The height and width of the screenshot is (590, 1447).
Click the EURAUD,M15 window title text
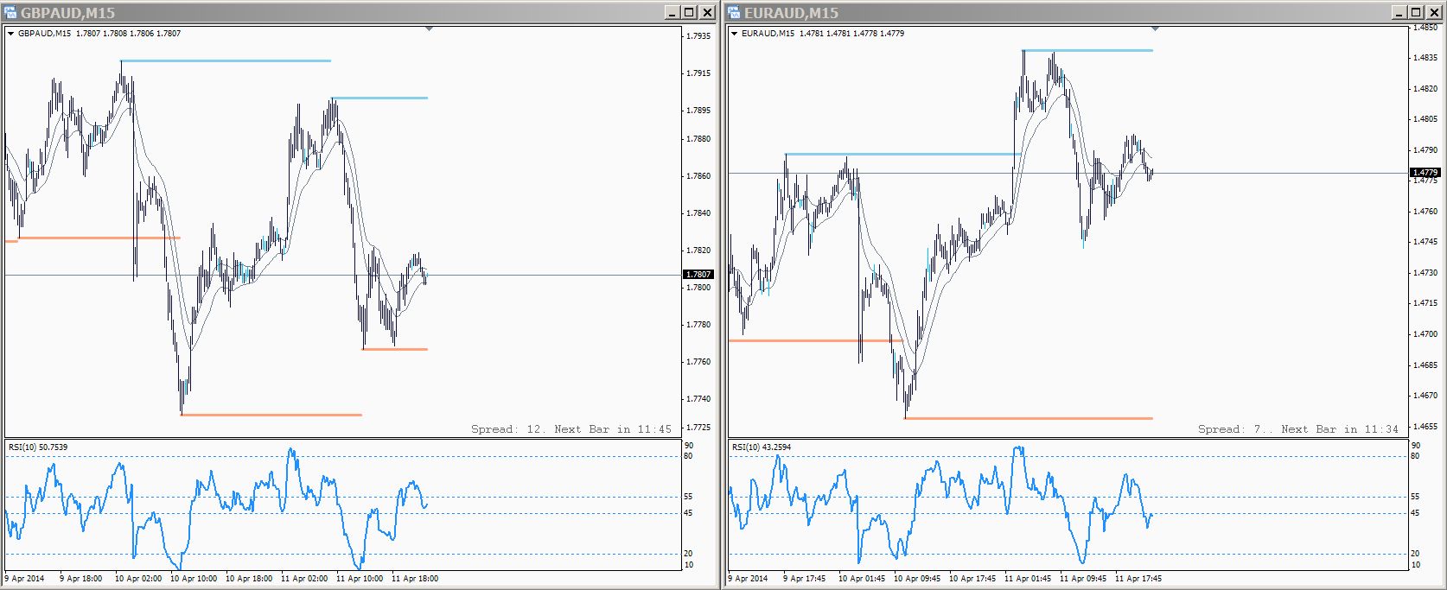coord(791,13)
